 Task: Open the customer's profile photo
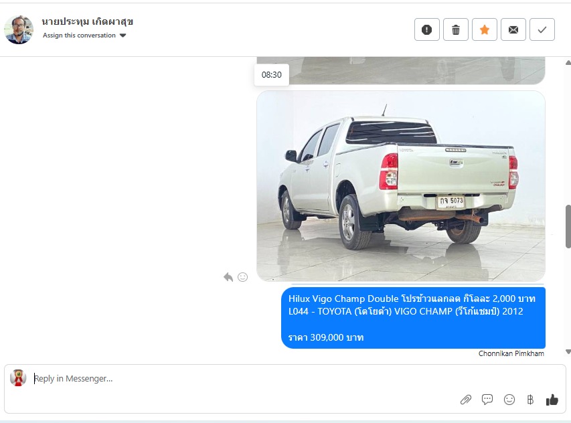(19, 29)
